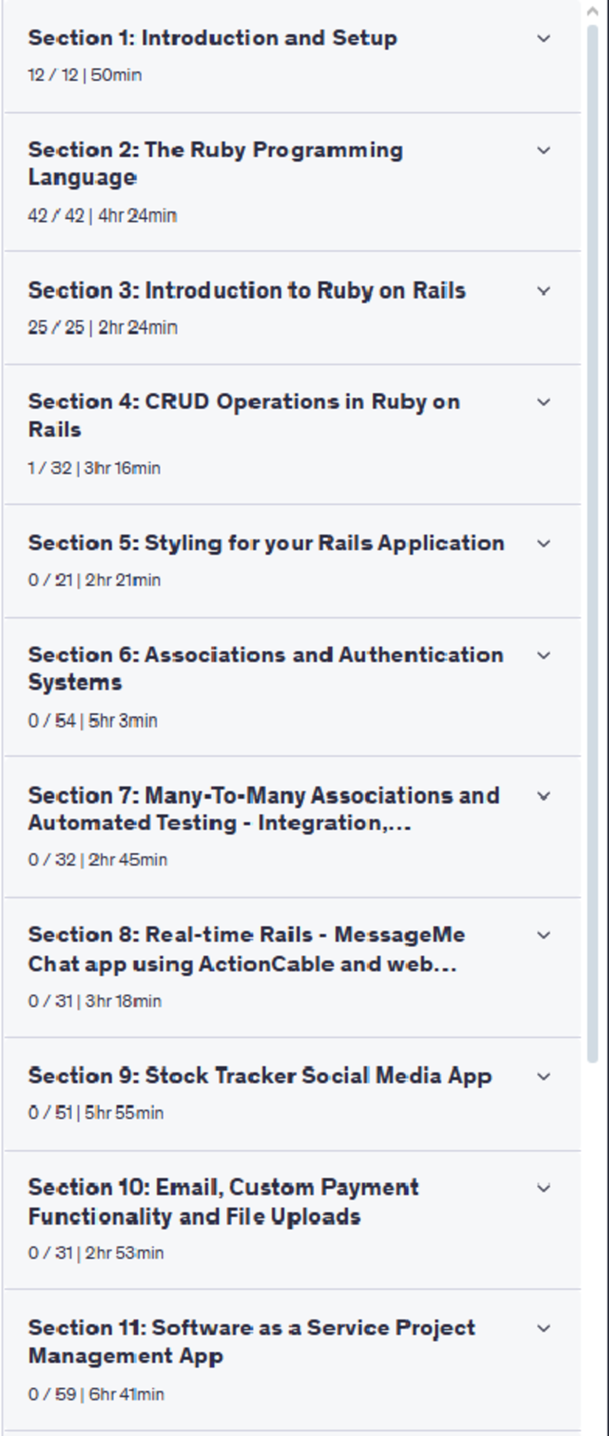The image size is (609, 1436).
Task: Click Section 5: Styling for your Rails Application
Action: [266, 544]
